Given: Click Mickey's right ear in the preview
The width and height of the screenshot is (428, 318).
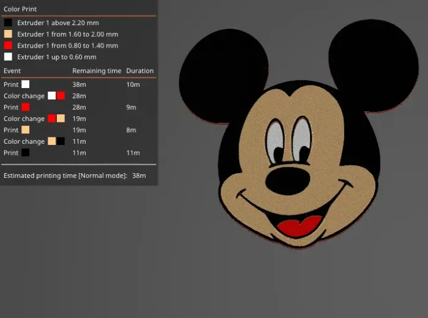Looking at the screenshot, I should (374, 65).
